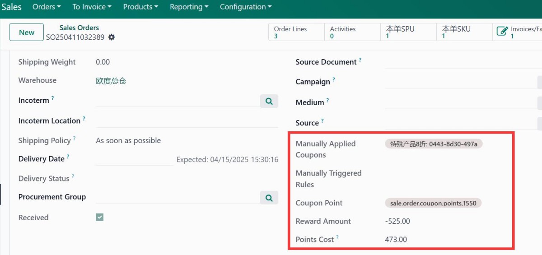Click the Invoices edit icon
The image size is (542, 255).
tap(502, 32)
